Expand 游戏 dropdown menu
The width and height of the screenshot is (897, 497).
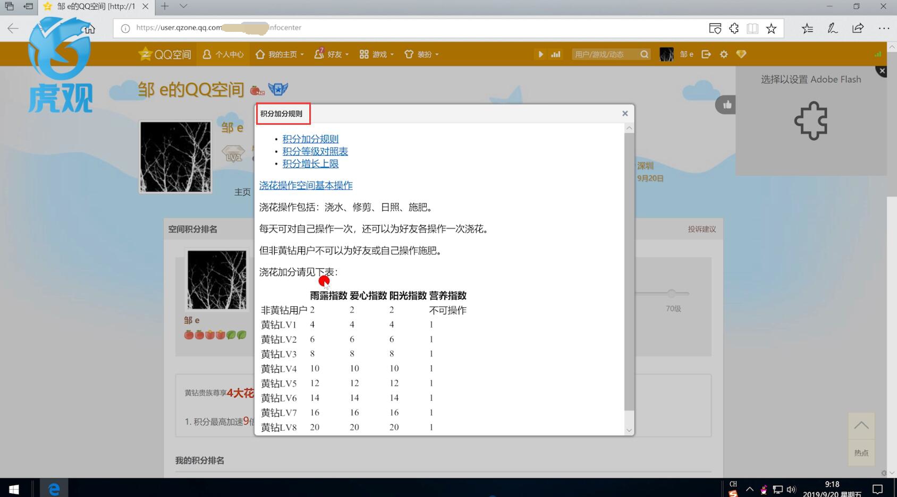(377, 54)
